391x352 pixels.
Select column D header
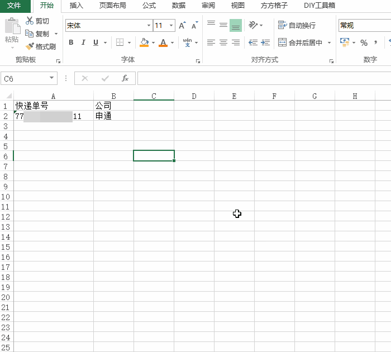(194, 96)
